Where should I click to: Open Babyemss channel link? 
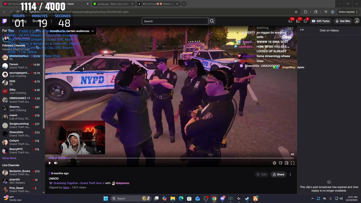pyautogui.click(x=123, y=183)
